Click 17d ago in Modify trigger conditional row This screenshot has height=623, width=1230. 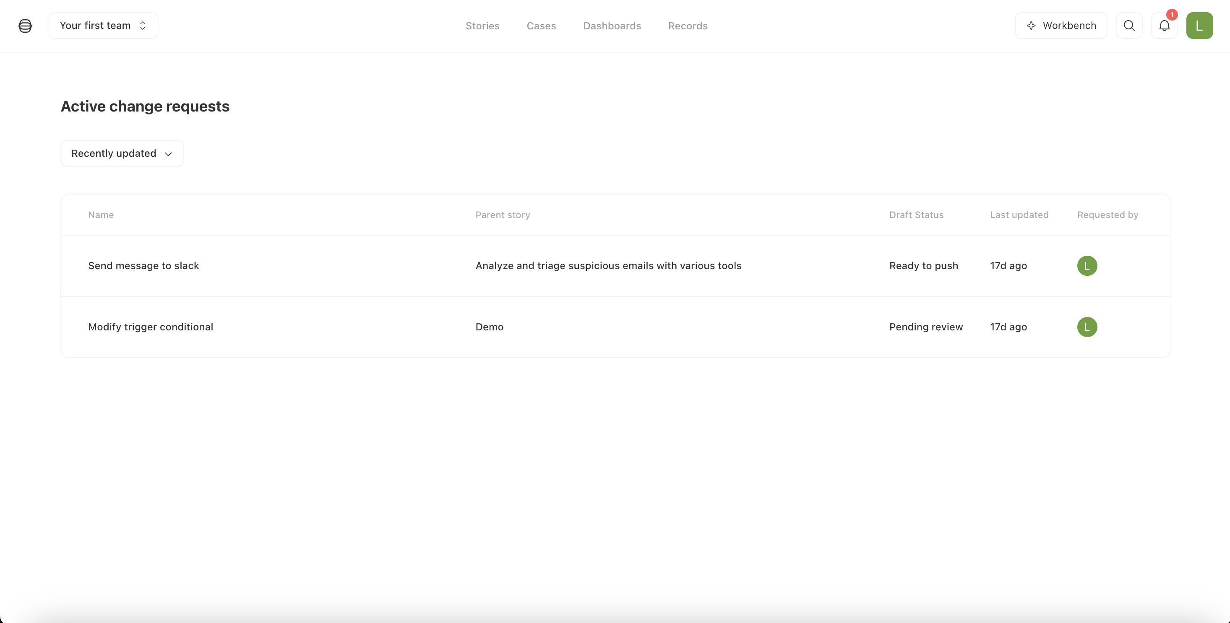coord(1008,327)
